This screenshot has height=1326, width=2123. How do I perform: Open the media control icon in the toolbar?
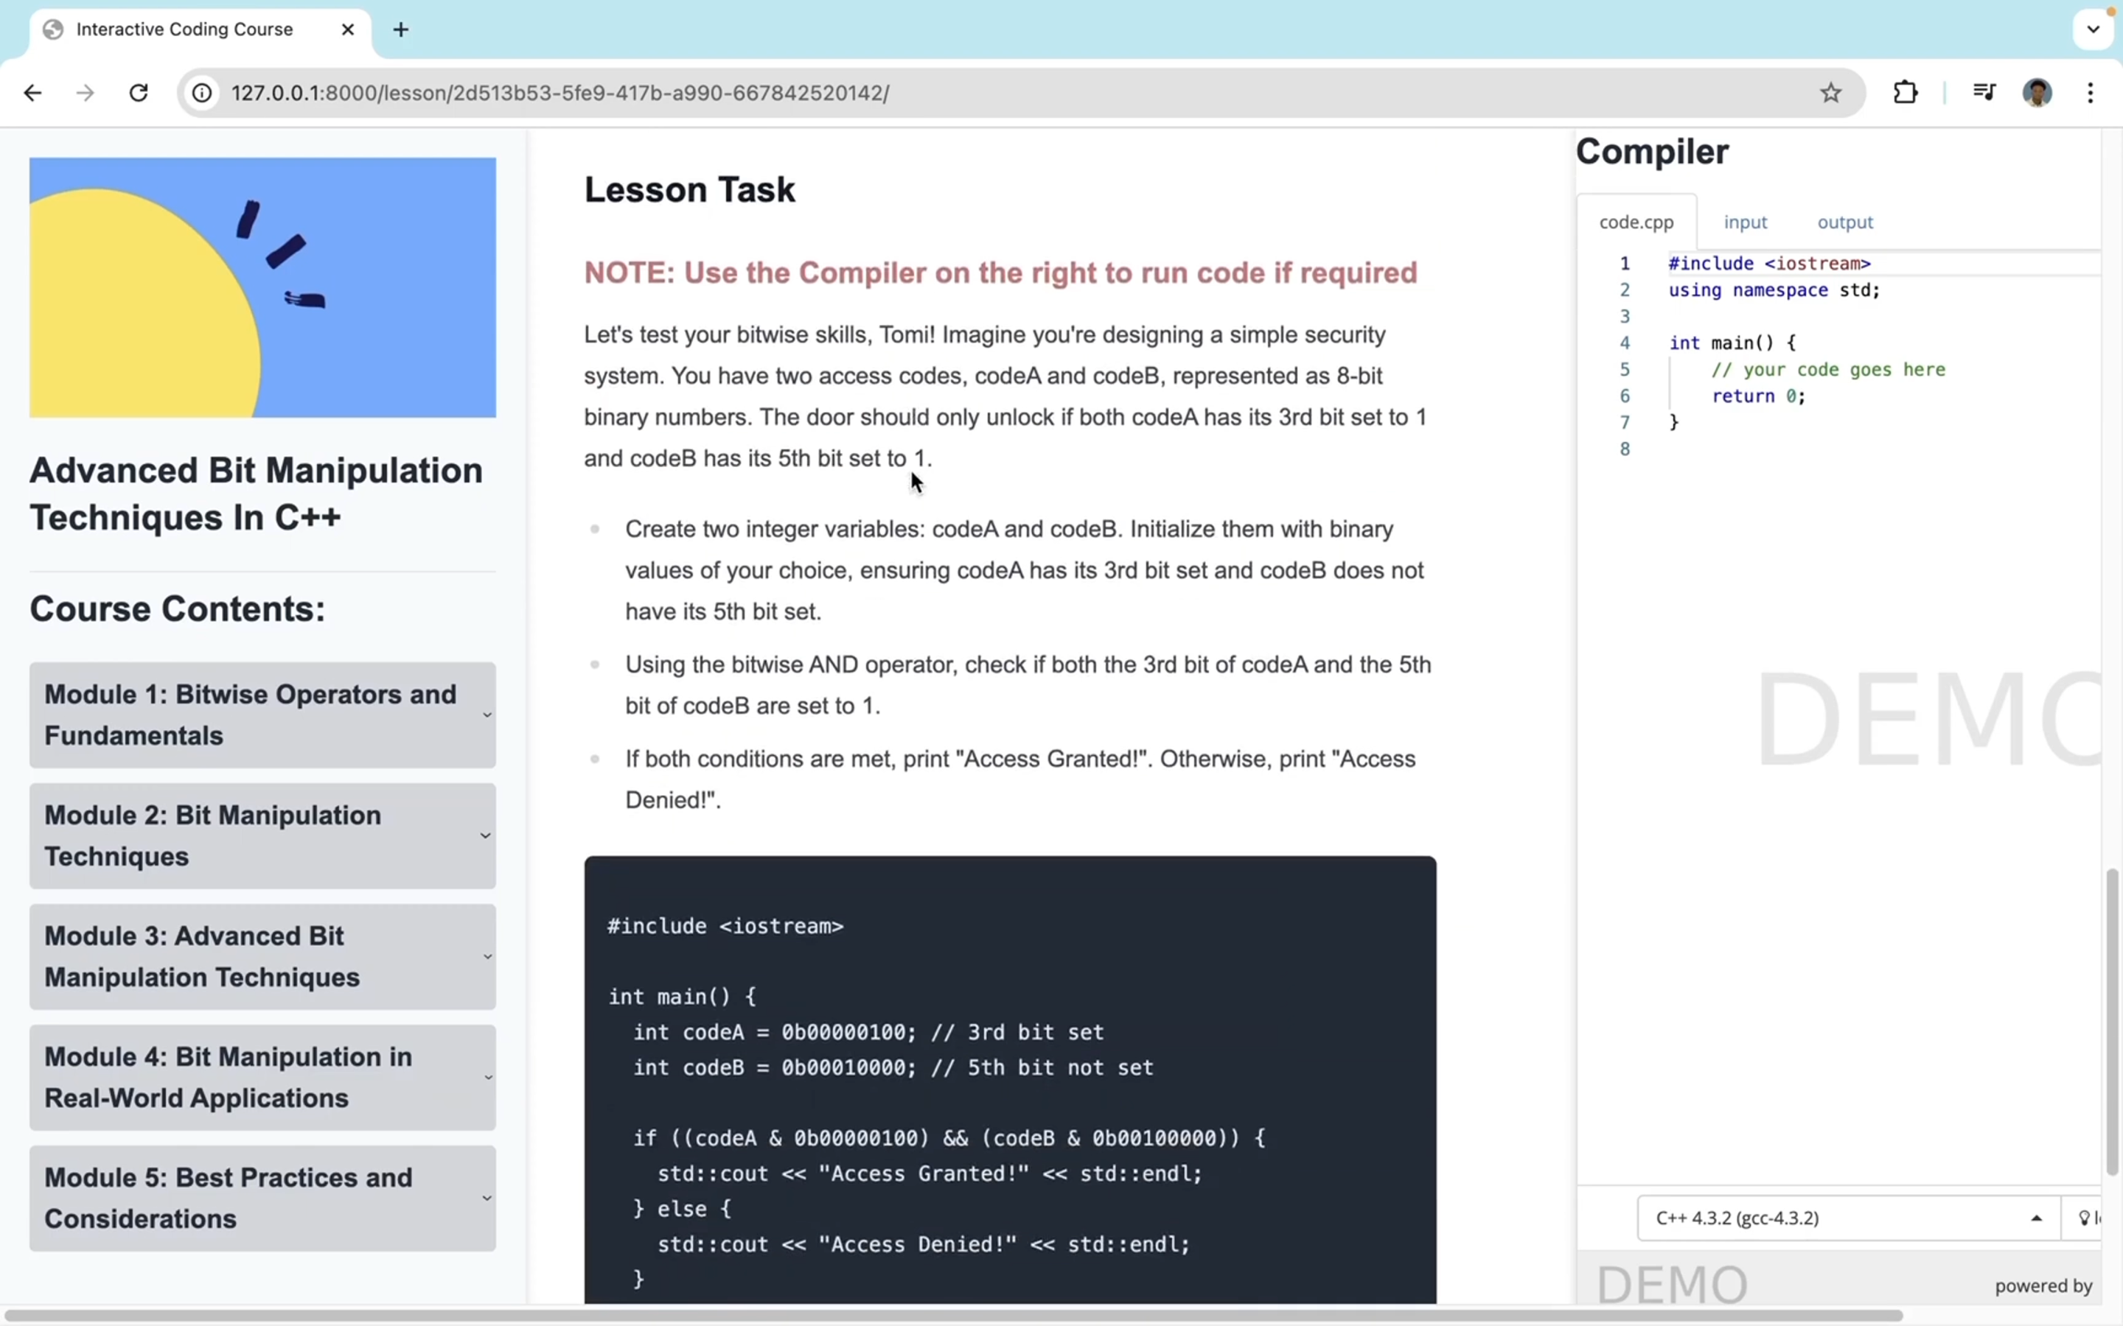pos(1984,93)
